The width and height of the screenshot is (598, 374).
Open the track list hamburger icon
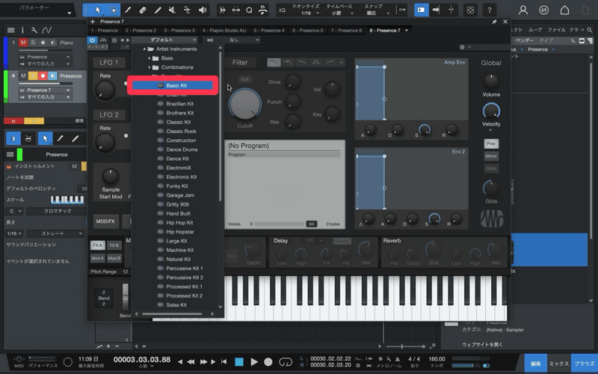pos(10,30)
